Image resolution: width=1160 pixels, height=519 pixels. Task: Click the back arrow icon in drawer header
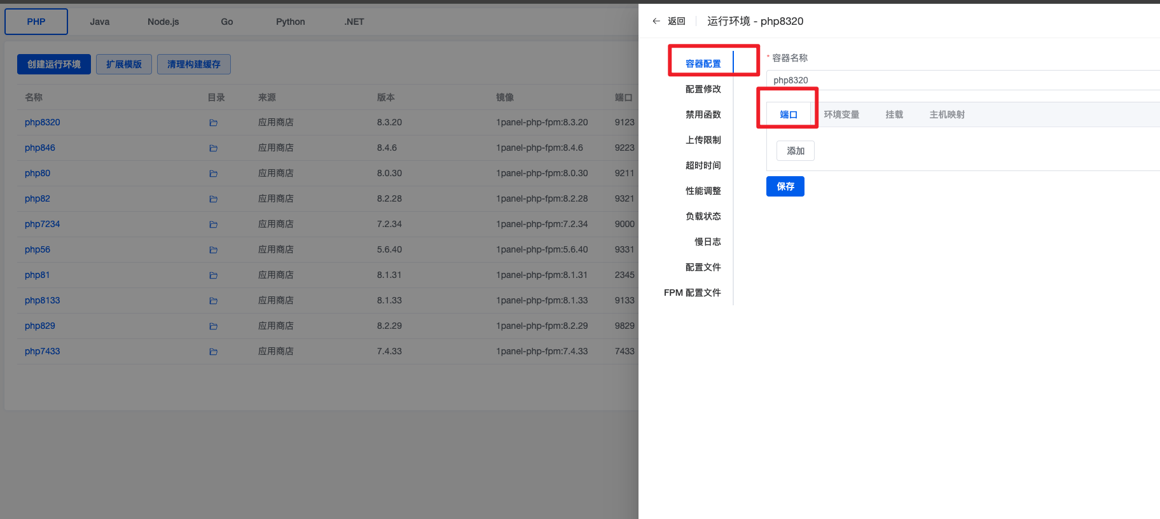click(x=656, y=21)
